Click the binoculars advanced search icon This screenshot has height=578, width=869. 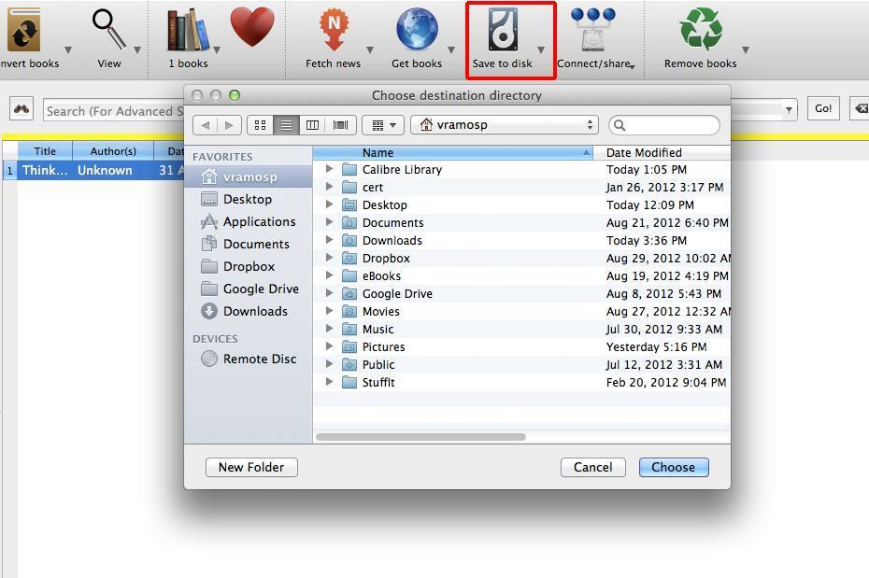tap(22, 109)
